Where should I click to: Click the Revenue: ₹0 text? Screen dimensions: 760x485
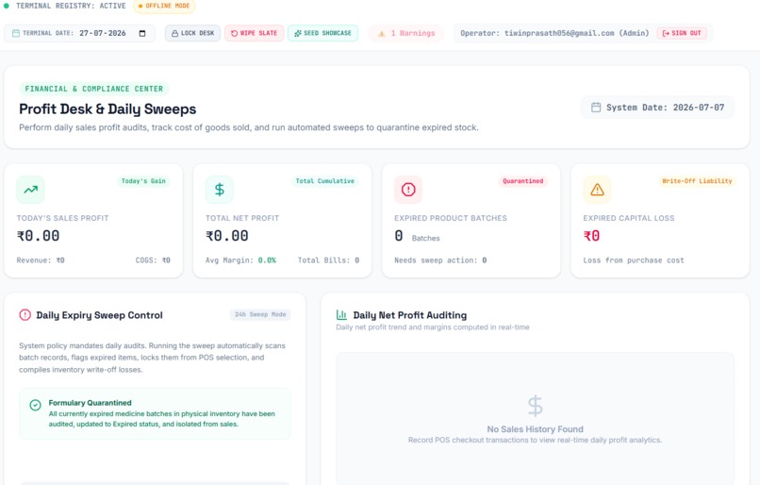pos(41,260)
